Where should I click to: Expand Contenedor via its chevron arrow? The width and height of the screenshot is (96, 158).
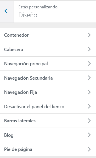click(x=89, y=35)
